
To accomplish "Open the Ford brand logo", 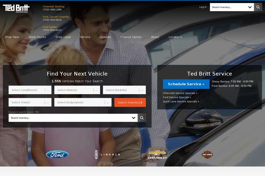I will tap(57, 154).
